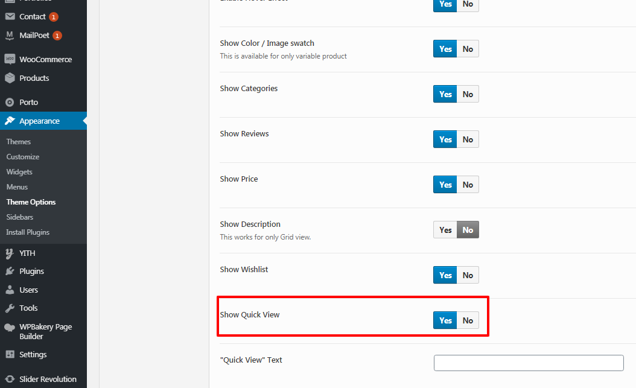This screenshot has width=636, height=388.
Task: Disable Show Color / Image swatch
Action: (x=468, y=49)
